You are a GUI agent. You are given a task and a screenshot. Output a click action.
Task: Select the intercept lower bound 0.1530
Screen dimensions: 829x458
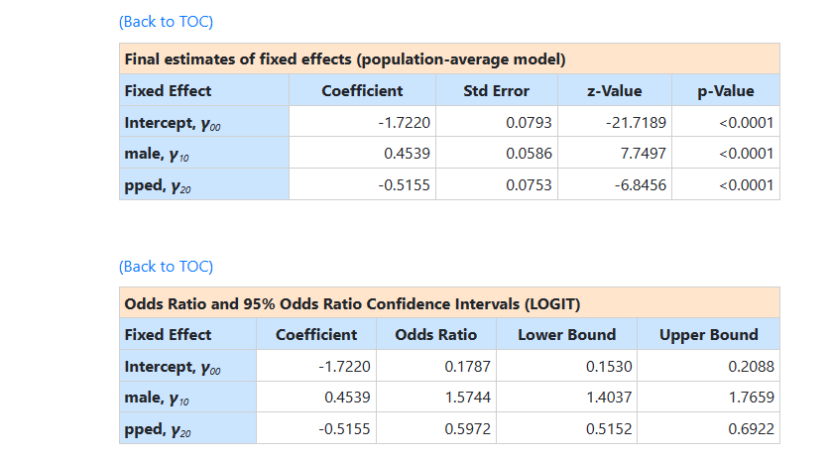(609, 367)
